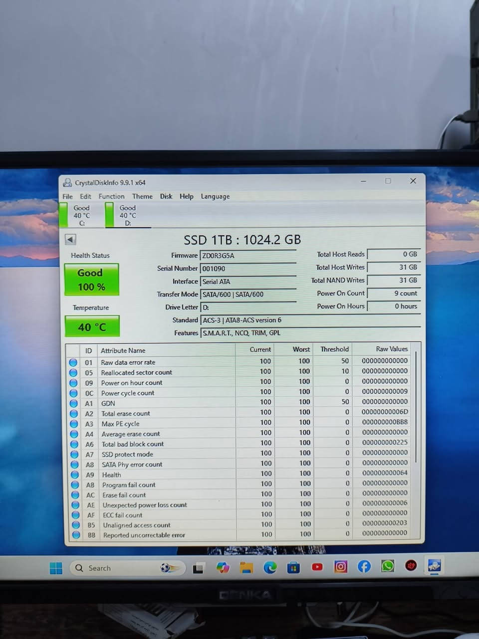
Task: Click the Power On Hours value 0 hours
Action: pyautogui.click(x=394, y=306)
